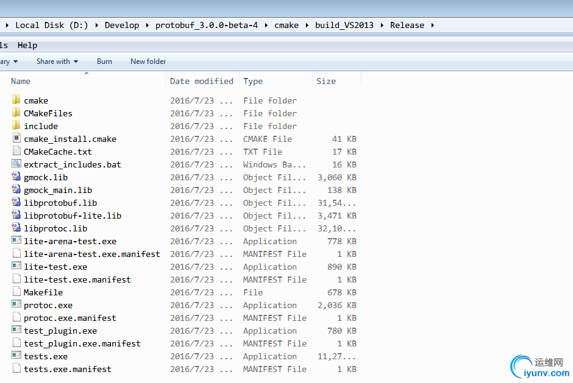Select the file name libprotobuf.lib
Screen dimensions: 573x383
pyautogui.click(x=60, y=203)
